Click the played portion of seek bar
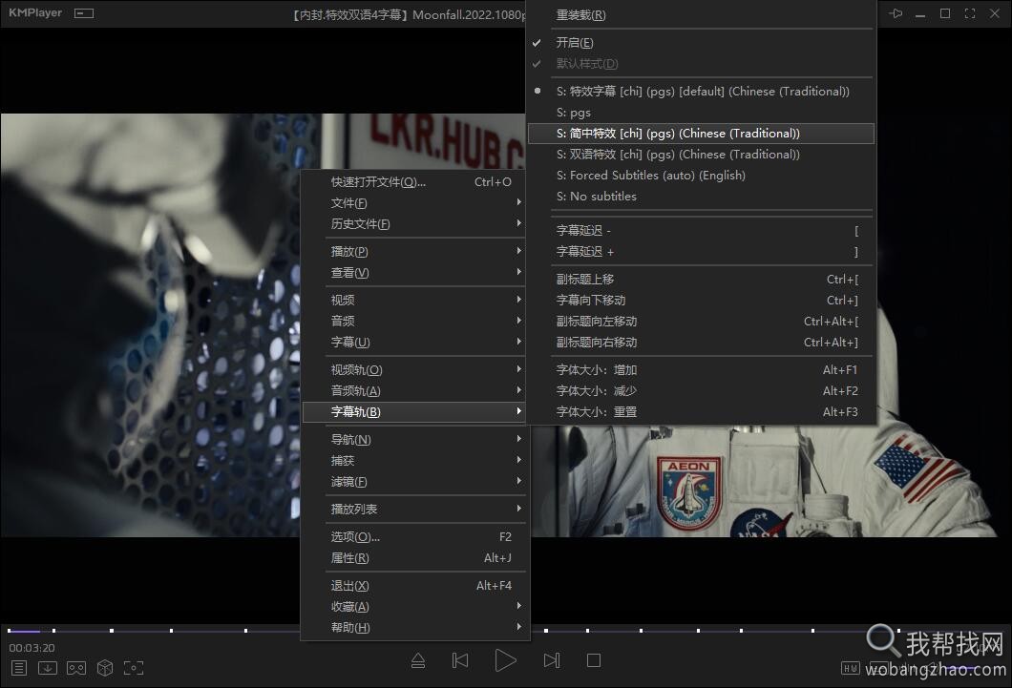Viewport: 1012px width, 688px height. click(24, 631)
